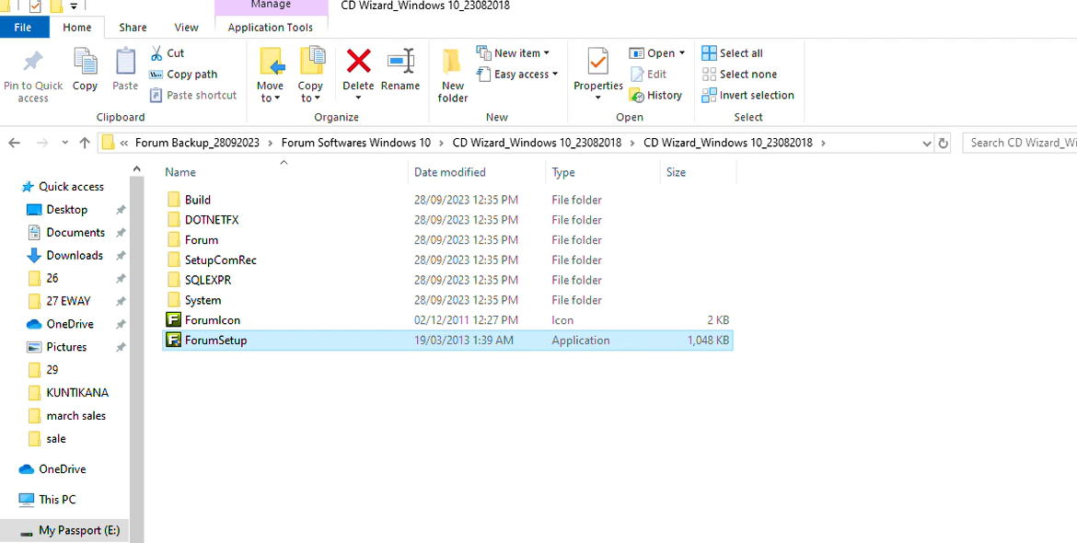Expand the Delete dropdown arrow
1077x543 pixels.
(358, 98)
